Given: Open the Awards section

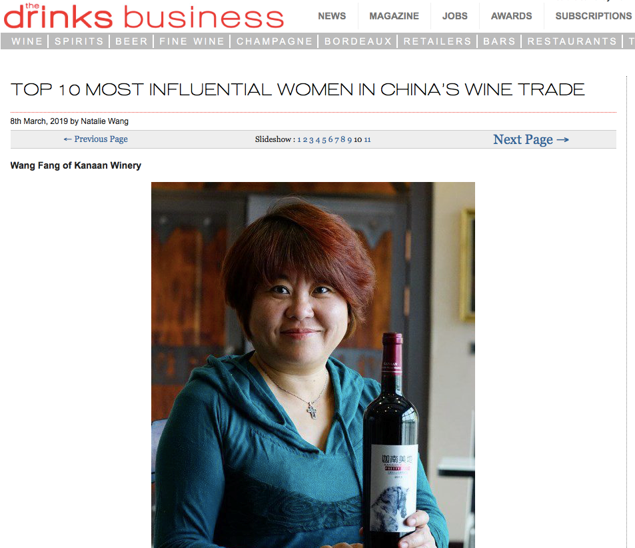Looking at the screenshot, I should (x=512, y=16).
